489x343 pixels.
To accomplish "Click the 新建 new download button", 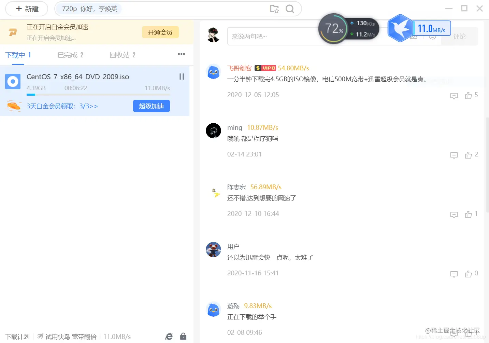I will click(x=27, y=9).
